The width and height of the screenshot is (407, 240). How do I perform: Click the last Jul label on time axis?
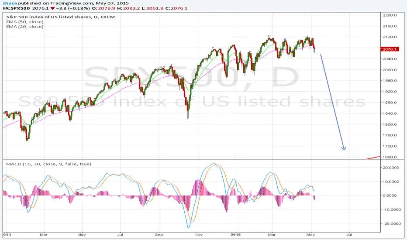(349, 235)
